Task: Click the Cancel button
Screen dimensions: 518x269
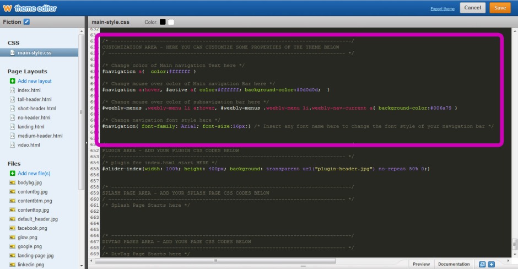Action: [473, 8]
